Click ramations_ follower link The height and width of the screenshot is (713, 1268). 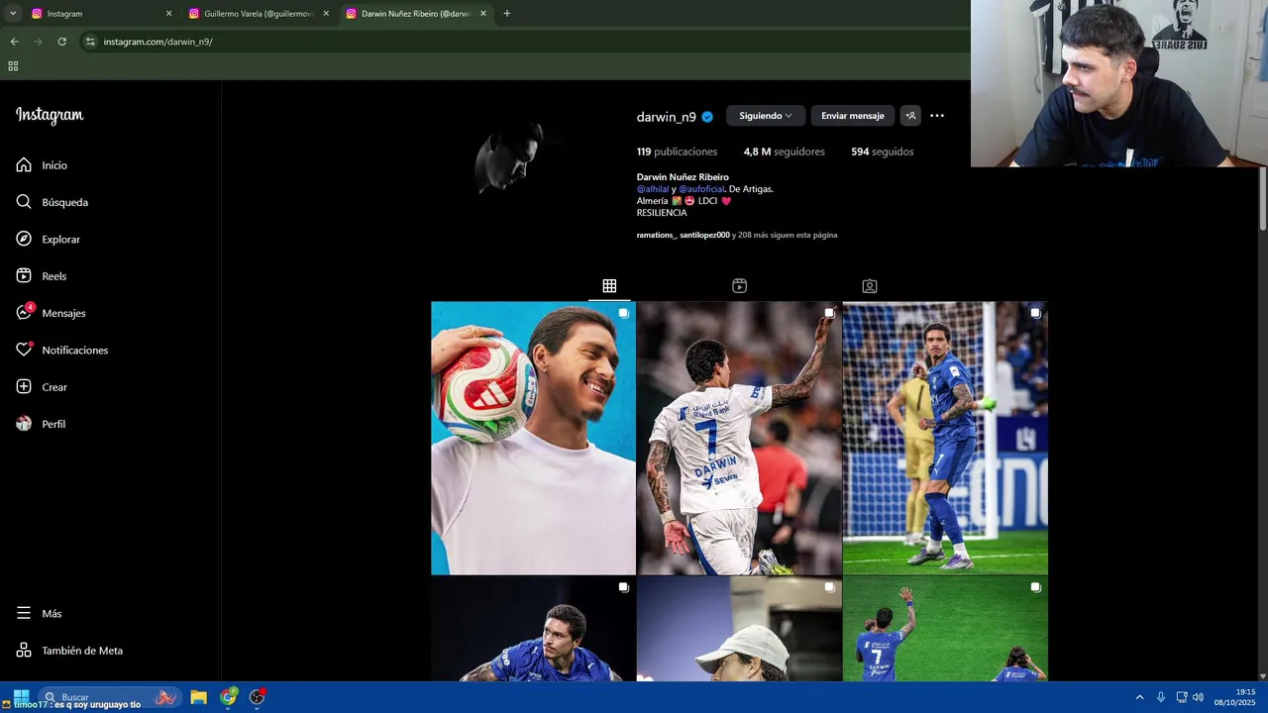(x=656, y=235)
